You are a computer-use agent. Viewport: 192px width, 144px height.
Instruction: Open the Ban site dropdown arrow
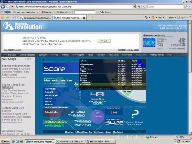(54, 12)
